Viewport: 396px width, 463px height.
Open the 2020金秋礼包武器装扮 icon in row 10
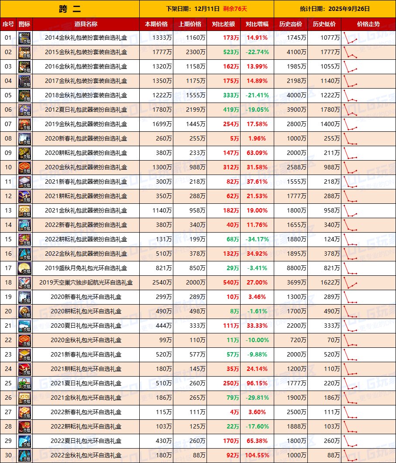[24, 168]
